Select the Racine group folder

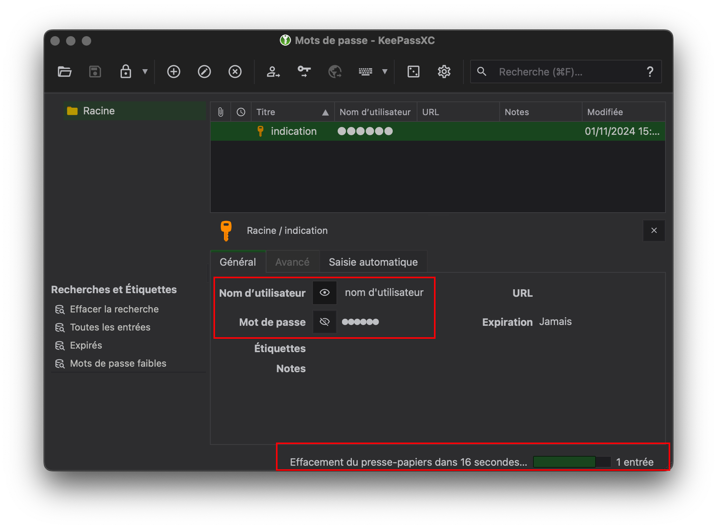point(134,111)
